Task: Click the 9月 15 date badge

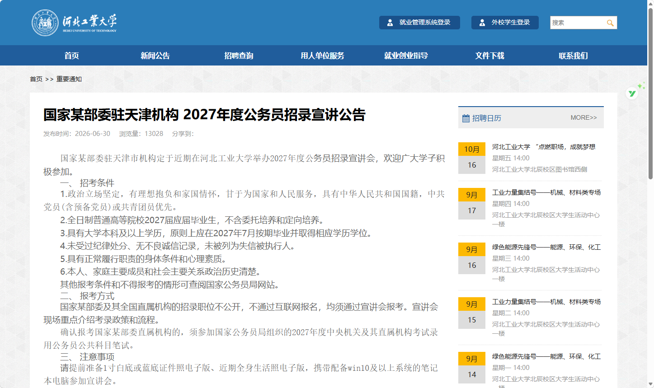Action: point(472,313)
